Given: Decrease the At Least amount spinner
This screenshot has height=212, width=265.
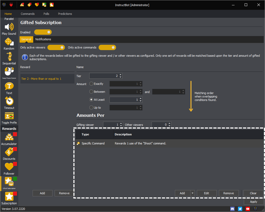Looking at the screenshot, I should 141,101.
